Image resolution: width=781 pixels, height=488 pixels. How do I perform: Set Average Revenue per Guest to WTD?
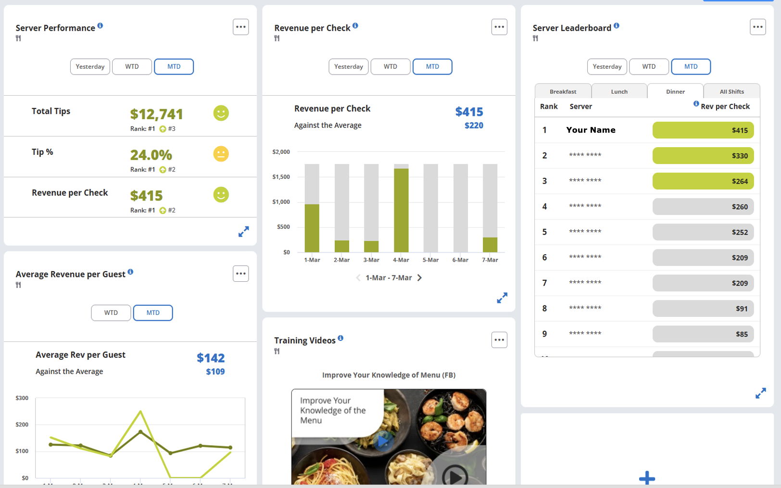(111, 313)
